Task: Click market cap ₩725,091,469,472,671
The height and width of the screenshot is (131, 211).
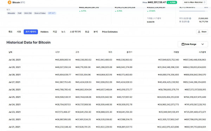Action: [x=195, y=112]
